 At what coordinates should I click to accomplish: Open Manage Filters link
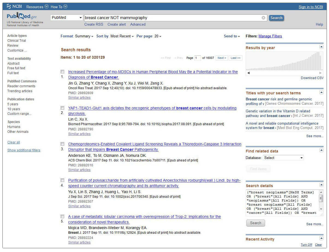[270, 36]
